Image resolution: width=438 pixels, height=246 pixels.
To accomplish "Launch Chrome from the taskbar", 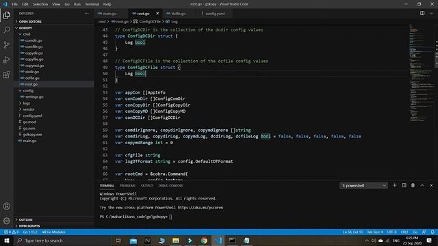I will 204,241.
